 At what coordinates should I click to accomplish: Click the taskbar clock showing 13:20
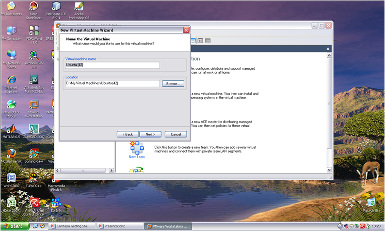[x=376, y=226]
